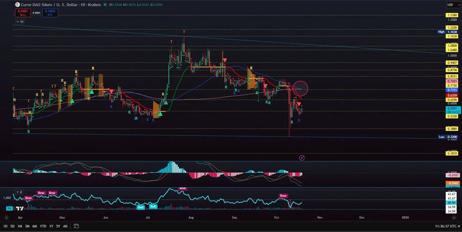Click the Low 0.3200 price label
The image size is (462, 232).
(448, 137)
